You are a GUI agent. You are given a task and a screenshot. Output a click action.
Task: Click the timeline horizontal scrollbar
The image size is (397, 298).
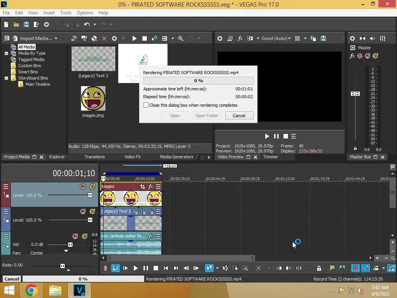181,258
